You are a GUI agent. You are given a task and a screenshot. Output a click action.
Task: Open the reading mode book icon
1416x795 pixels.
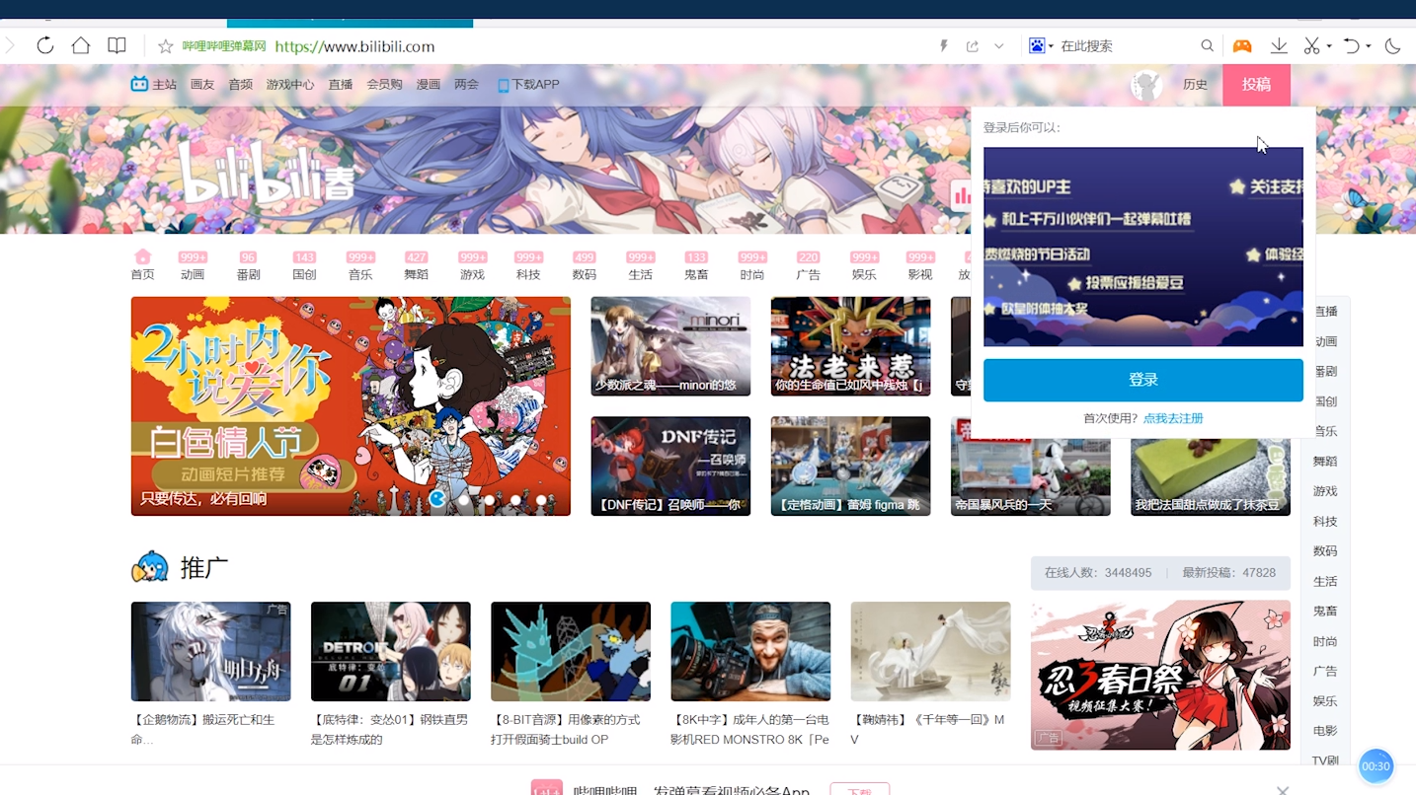(117, 45)
